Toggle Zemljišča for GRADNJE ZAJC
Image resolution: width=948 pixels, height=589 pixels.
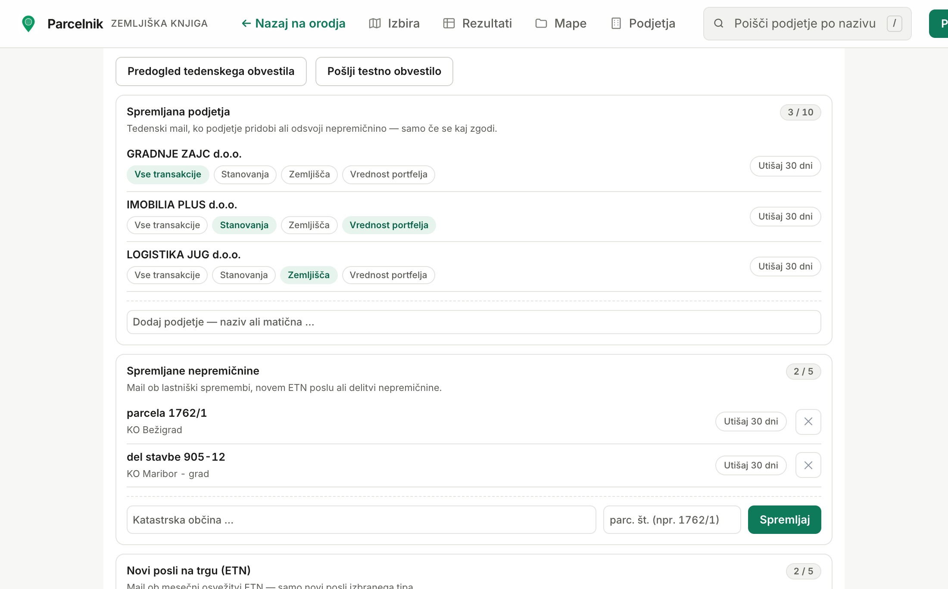coord(309,174)
